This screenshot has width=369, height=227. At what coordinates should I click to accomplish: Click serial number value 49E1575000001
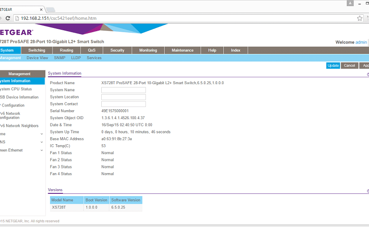click(115, 111)
